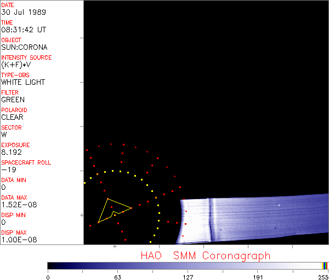Click the CLEAR polaroid value

13,117
